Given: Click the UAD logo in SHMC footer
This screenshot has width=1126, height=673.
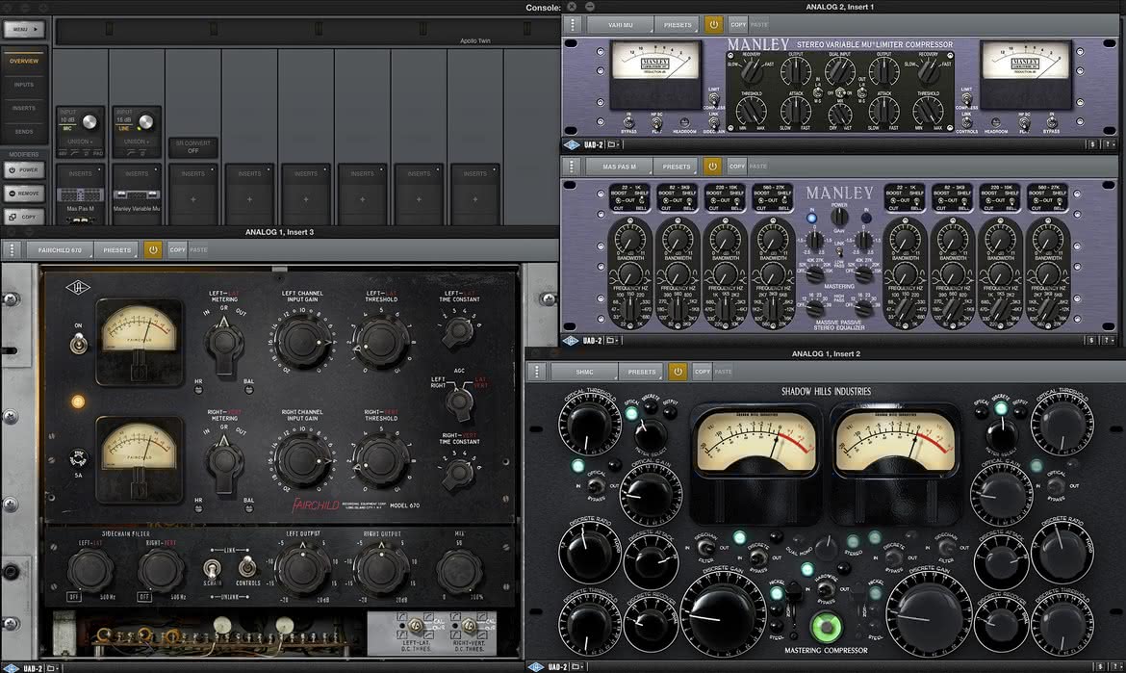Looking at the screenshot, I should pos(536,667).
